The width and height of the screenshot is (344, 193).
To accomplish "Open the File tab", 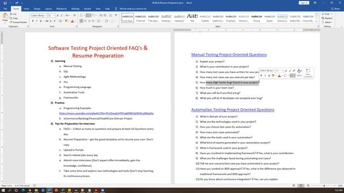I will pyautogui.click(x=5, y=9).
